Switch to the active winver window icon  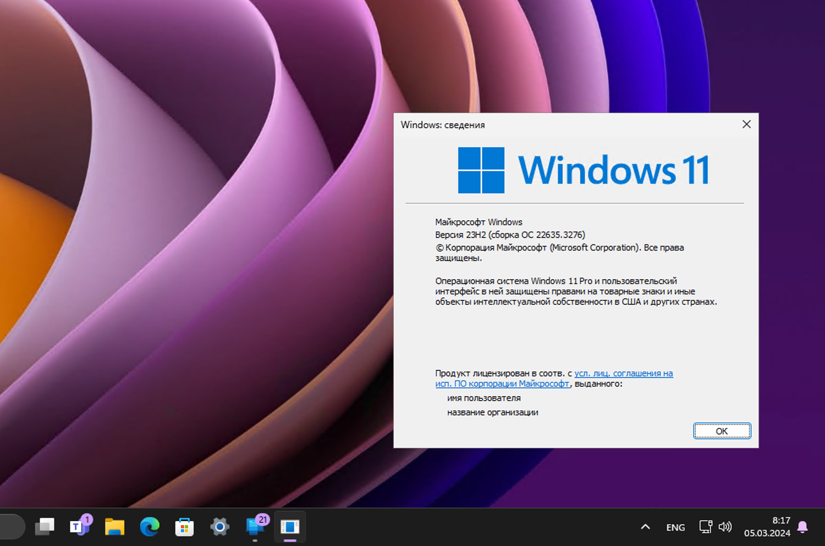290,526
